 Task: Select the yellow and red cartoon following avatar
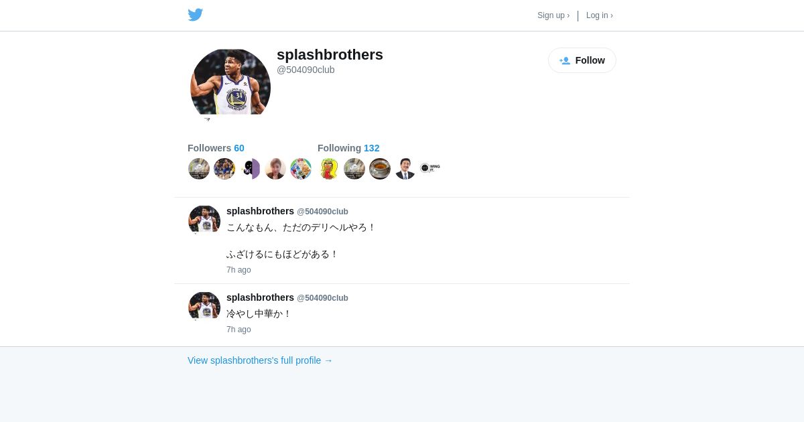tap(329, 169)
